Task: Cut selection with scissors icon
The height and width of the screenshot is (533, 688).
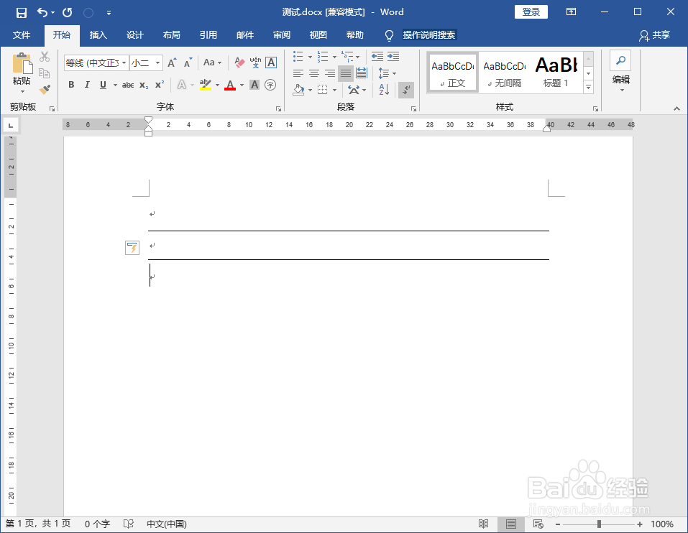Action: click(45, 57)
